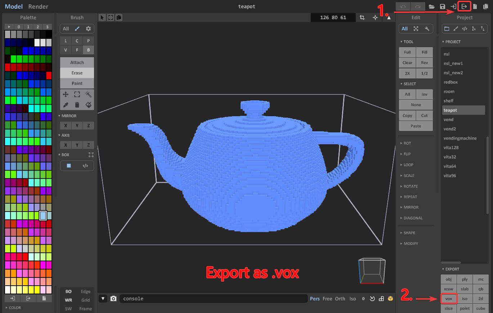Expand the COLOR section below the palette
The height and width of the screenshot is (313, 493).
click(14, 308)
